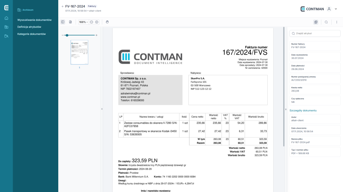343x192 pixels.
Task: Open the user folder icon in left rail
Action: 6,36
